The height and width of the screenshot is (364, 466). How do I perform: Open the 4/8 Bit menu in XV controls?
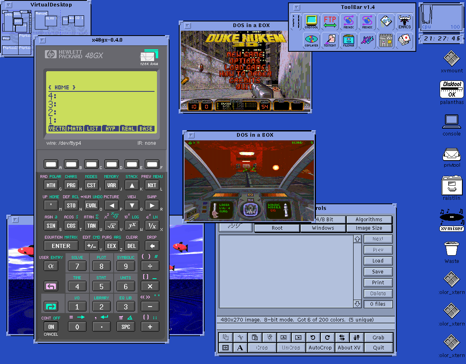(x=330, y=219)
